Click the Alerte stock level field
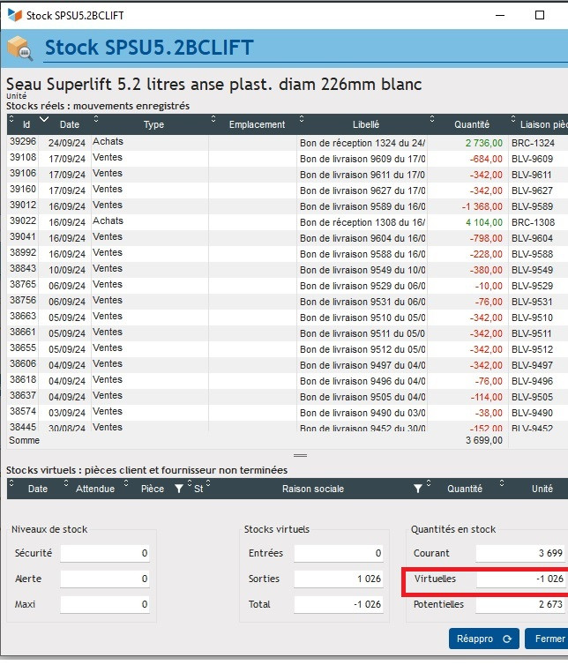The height and width of the screenshot is (665, 568). click(x=104, y=579)
